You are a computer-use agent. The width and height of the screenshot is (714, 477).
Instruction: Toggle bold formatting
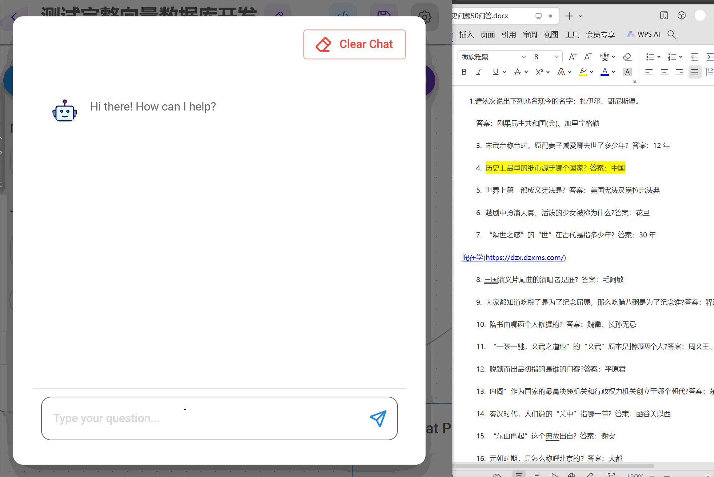(x=464, y=72)
